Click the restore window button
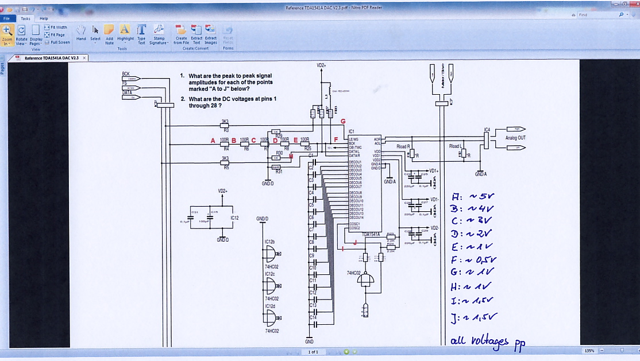 point(625,4)
